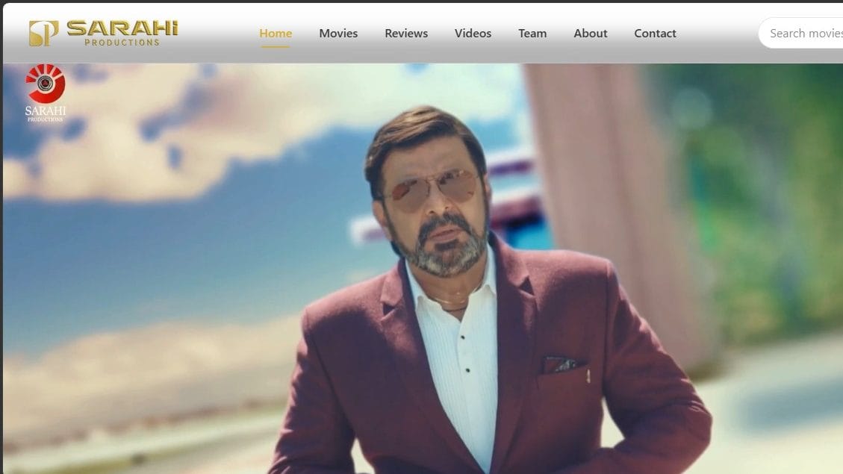Click the white SARAHI watermark text on banner
This screenshot has height=474, width=843.
point(46,110)
